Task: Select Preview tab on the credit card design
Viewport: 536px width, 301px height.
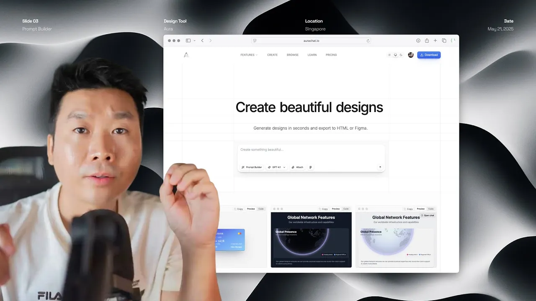Action: coord(251,209)
